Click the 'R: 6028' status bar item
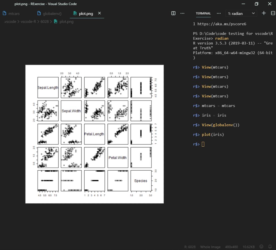This screenshot has height=250, width=276. (190, 247)
